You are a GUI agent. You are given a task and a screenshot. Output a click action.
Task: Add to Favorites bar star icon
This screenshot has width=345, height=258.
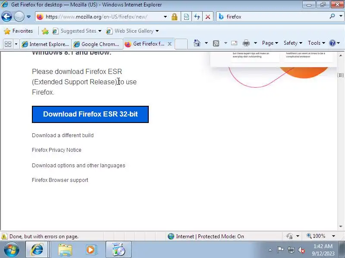pos(45,31)
